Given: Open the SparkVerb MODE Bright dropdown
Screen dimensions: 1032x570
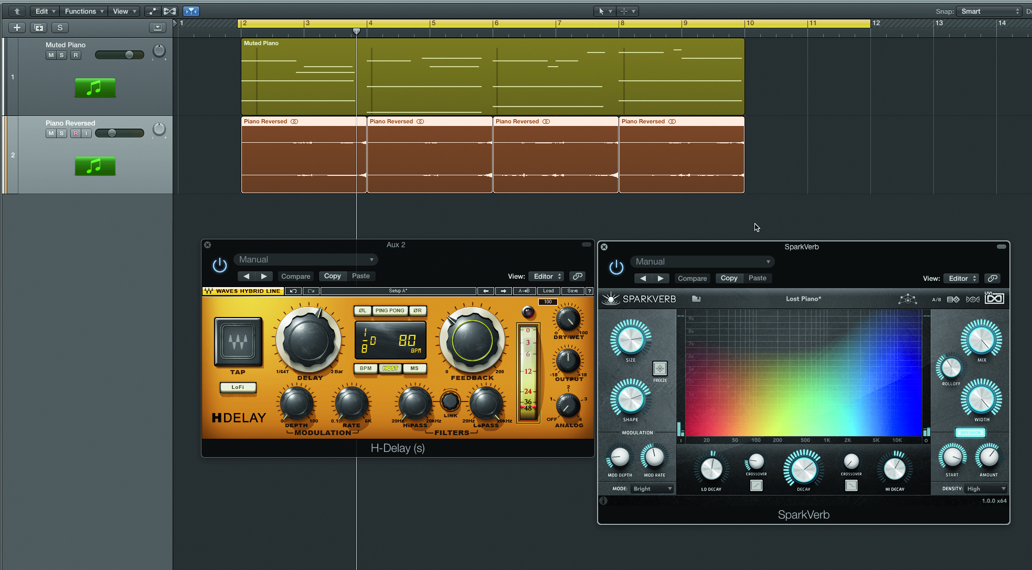Looking at the screenshot, I should point(652,489).
